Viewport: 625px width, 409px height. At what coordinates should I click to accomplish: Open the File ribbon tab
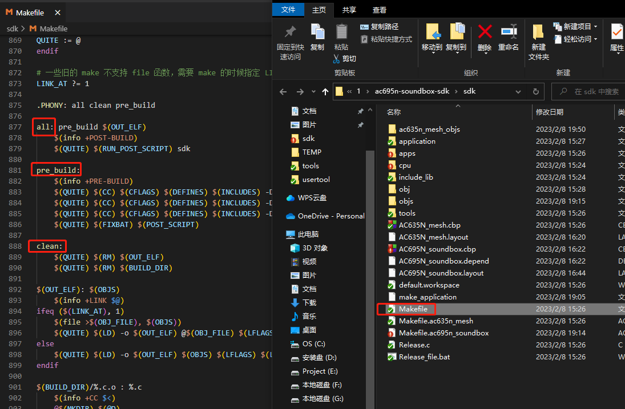coord(288,10)
